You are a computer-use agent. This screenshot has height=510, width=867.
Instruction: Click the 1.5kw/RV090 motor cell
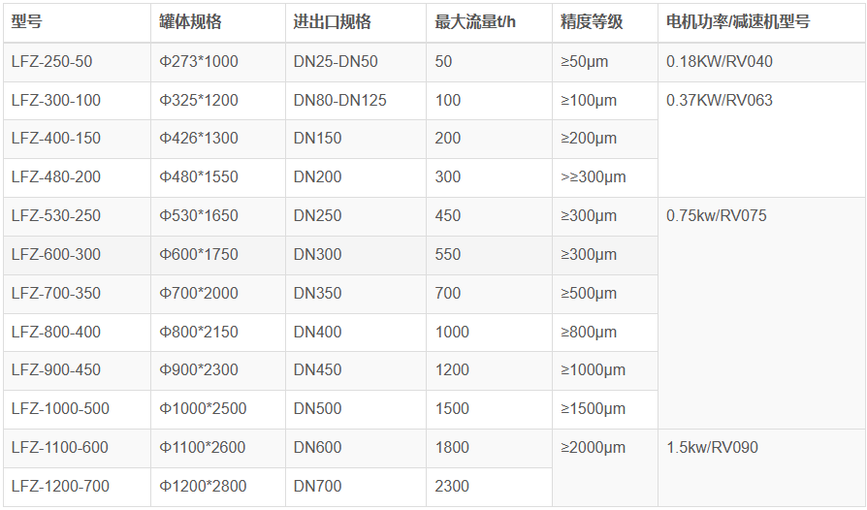point(712,448)
